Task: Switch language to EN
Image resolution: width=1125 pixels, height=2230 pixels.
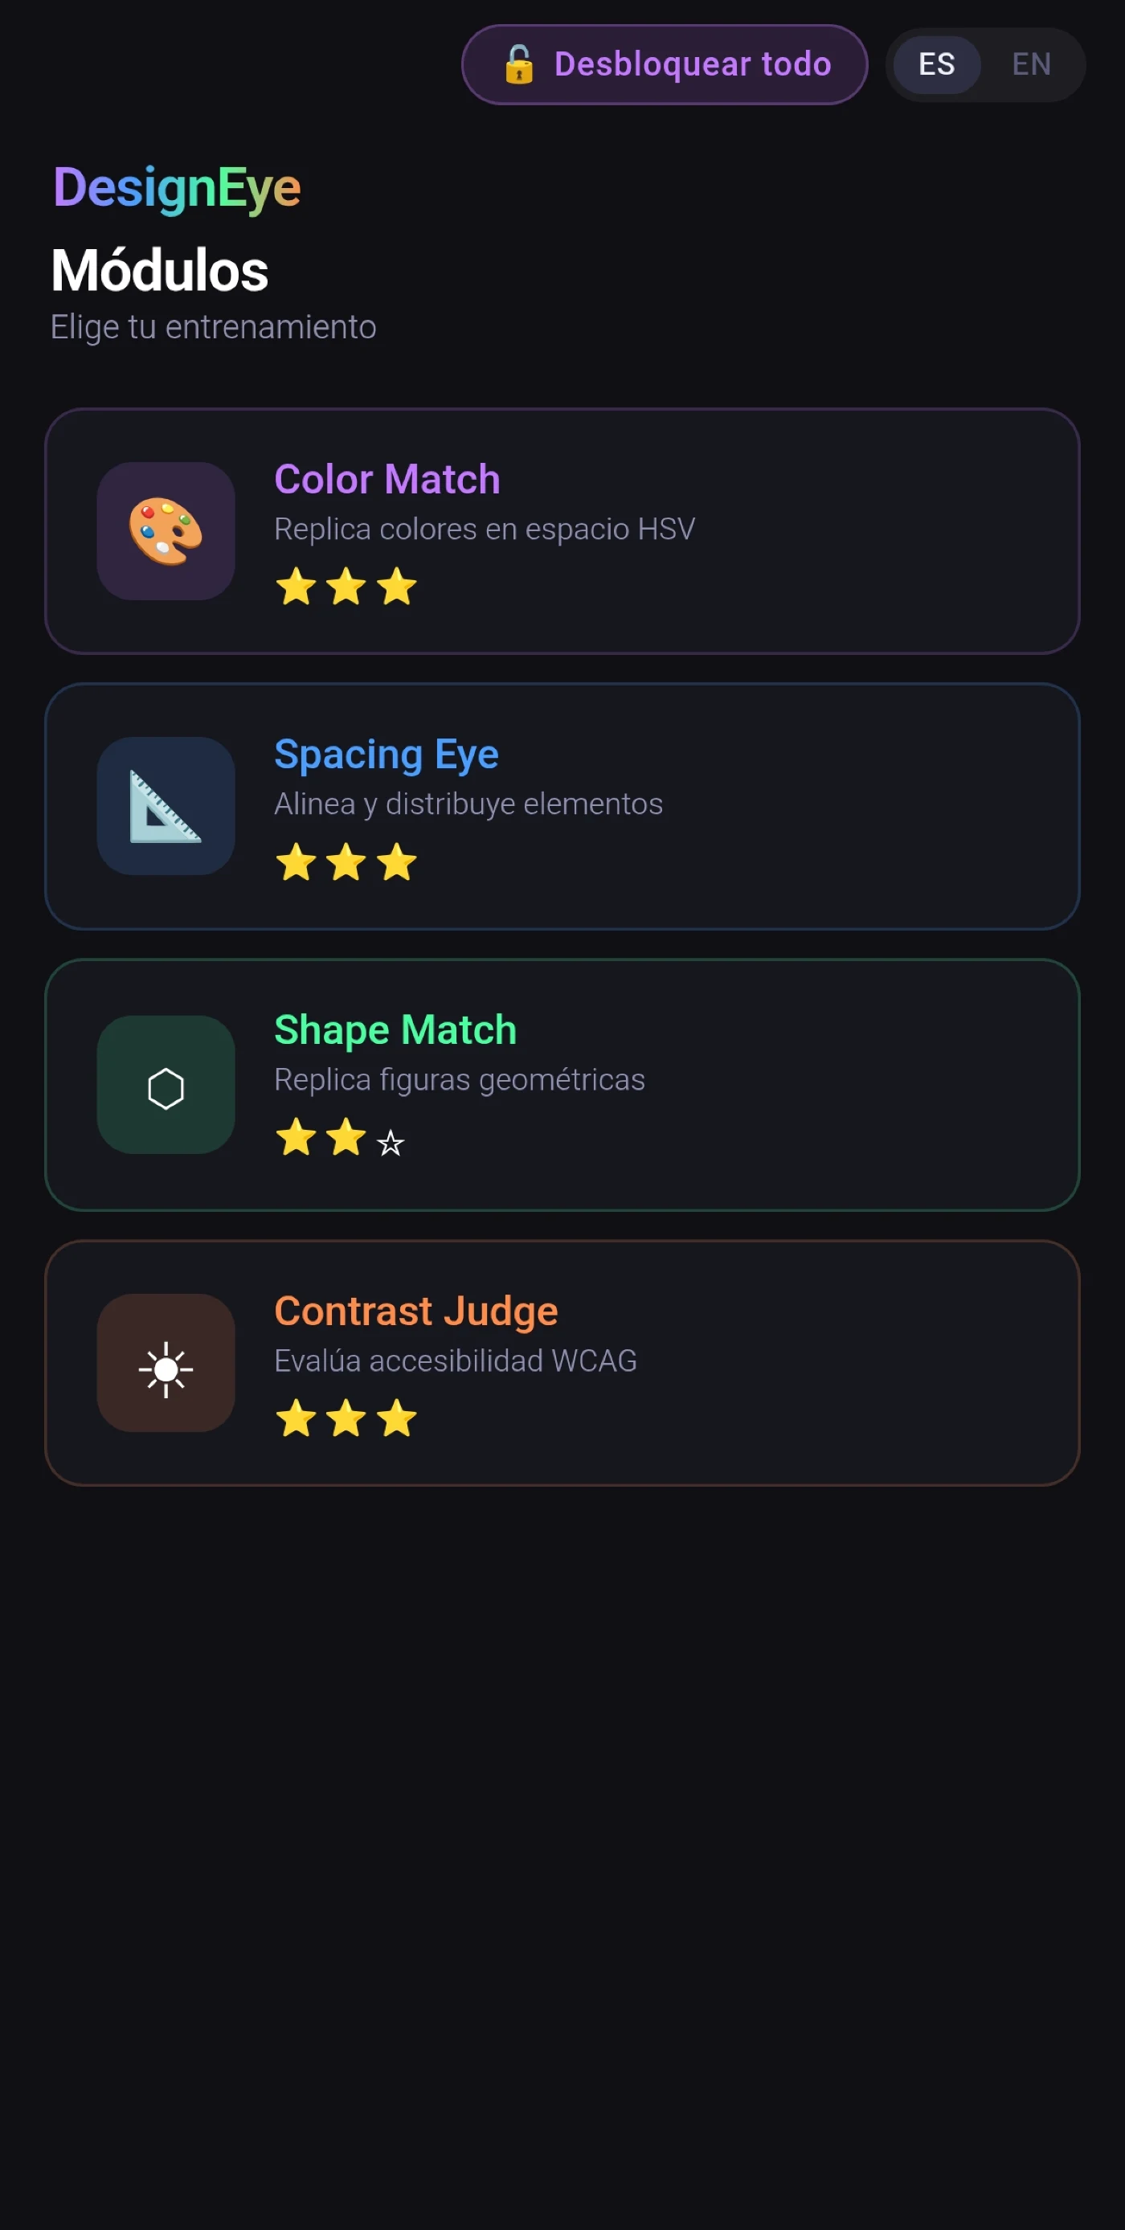Action: tap(1032, 65)
